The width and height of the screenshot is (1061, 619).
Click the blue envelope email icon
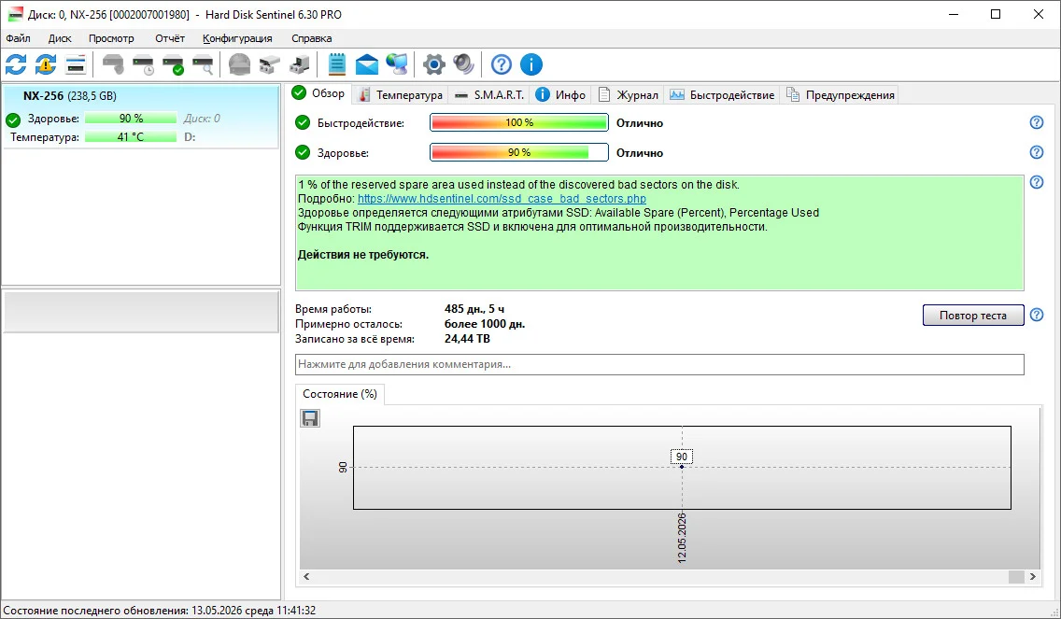(367, 65)
